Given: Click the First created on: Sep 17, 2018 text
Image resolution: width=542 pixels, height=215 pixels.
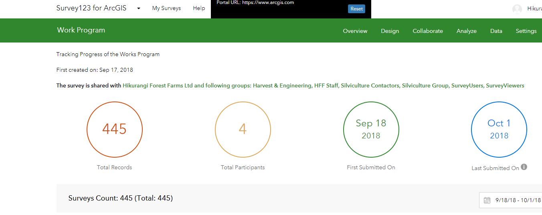Looking at the screenshot, I should click(95, 70).
